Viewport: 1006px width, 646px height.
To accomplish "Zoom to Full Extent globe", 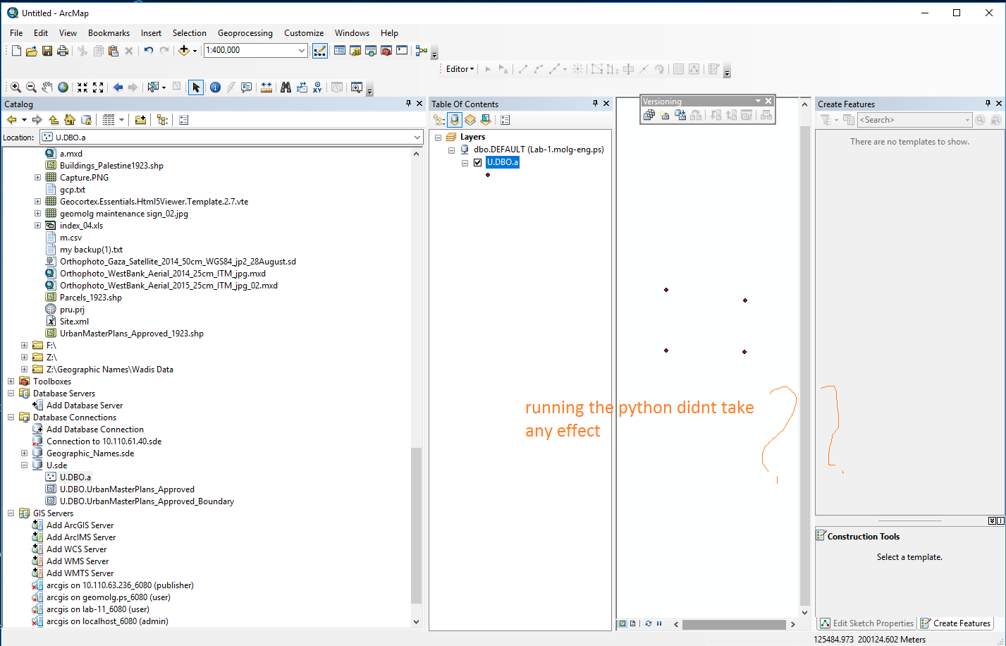I will coord(63,87).
